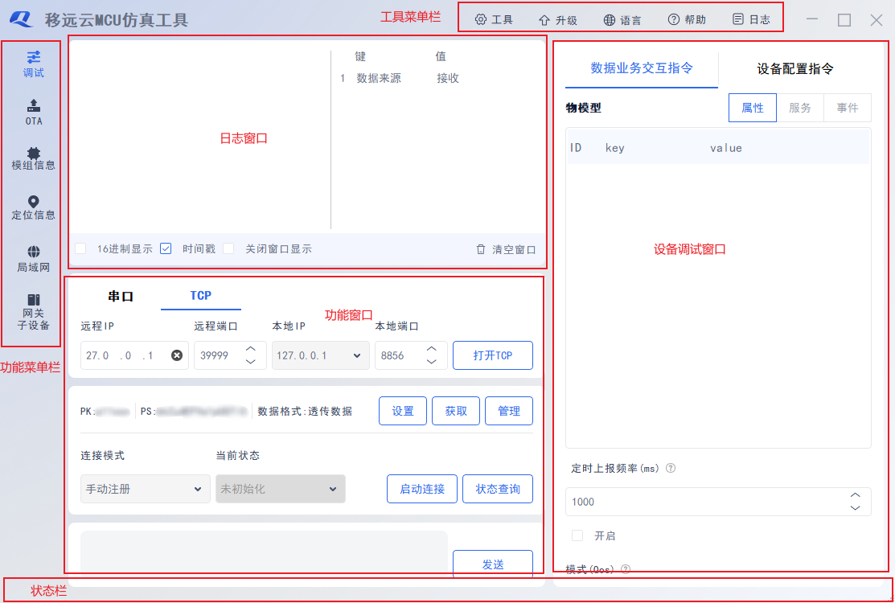
Task: Switch to the 数据业务交互指令 tab
Action: click(x=642, y=69)
